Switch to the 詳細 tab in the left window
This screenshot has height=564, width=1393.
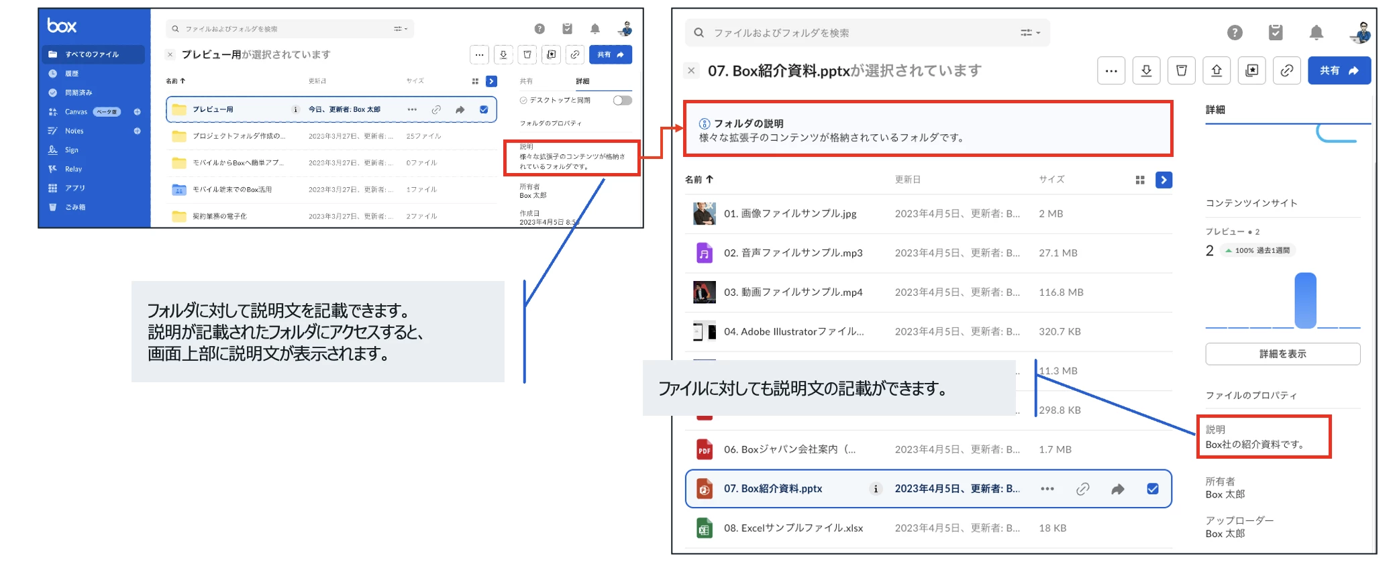(582, 81)
